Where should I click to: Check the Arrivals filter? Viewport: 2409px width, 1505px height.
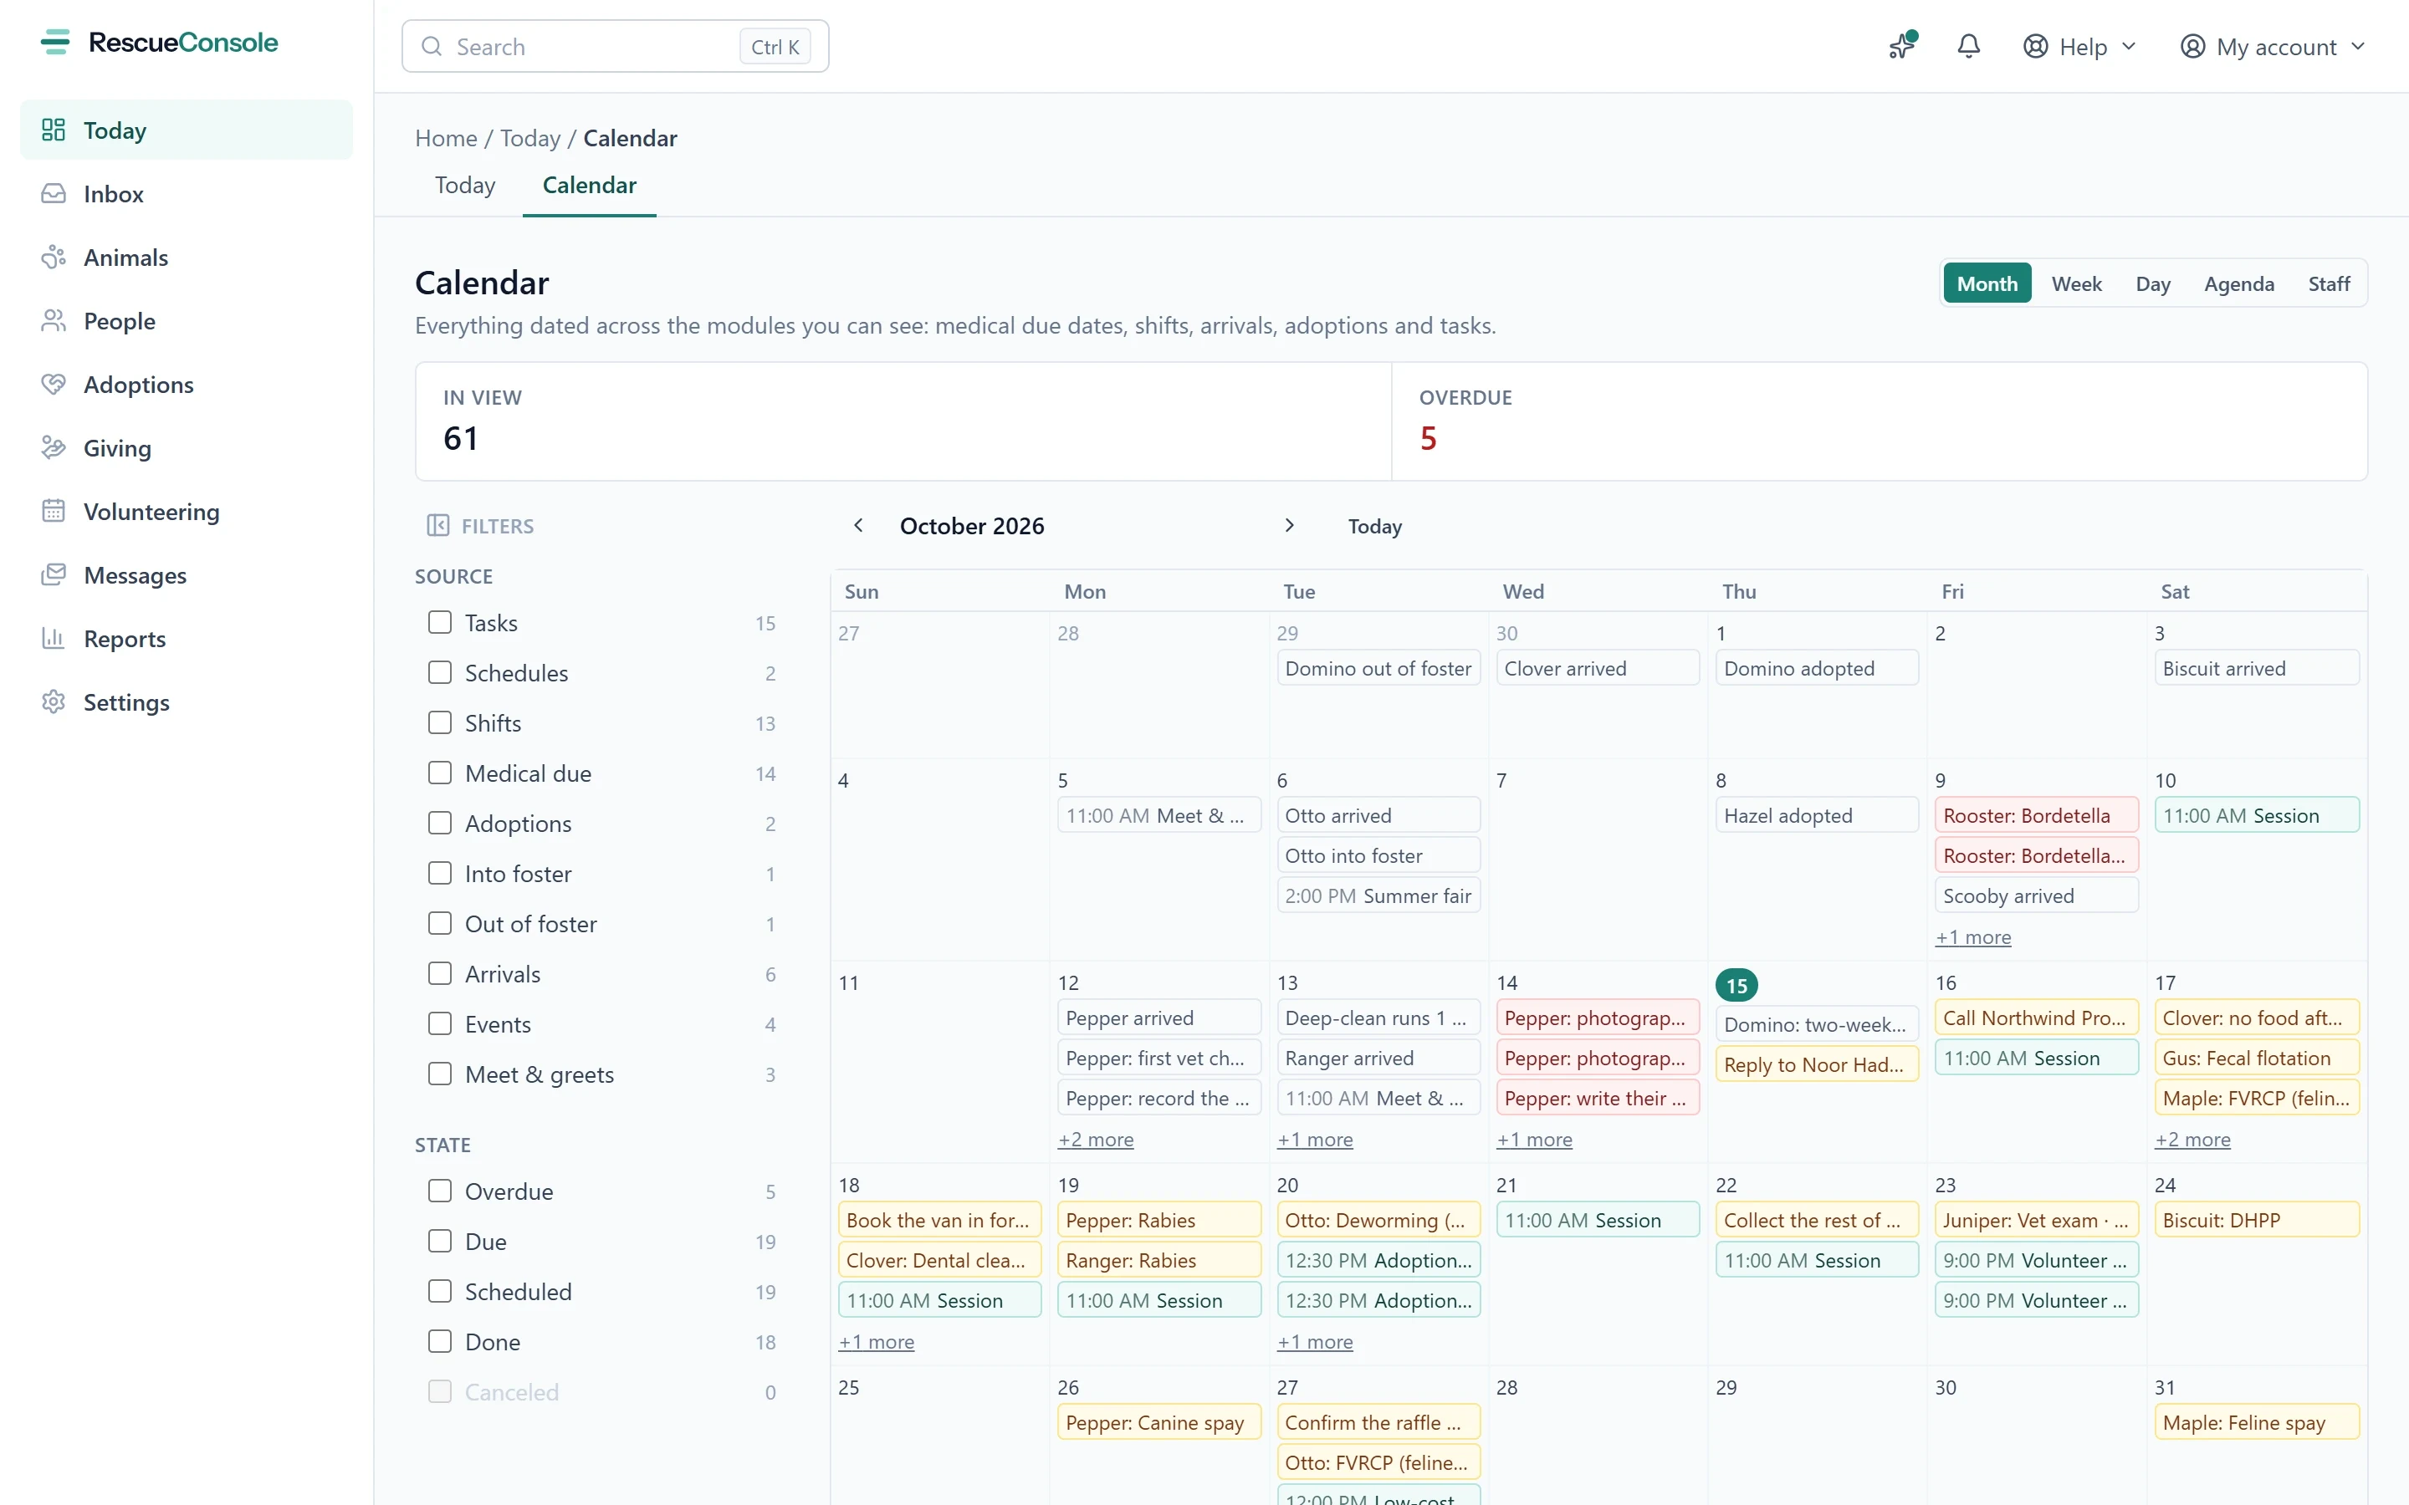439,974
